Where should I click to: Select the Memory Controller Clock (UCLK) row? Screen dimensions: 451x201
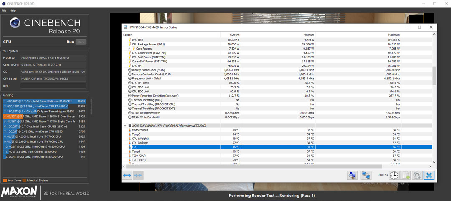(277, 74)
